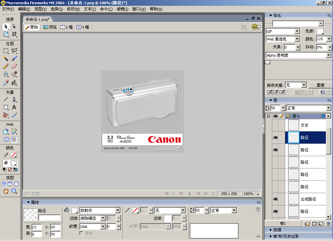Toggle Hide Slices and Hotspots
Image resolution: width=333 pixels, height=241 pixels.
pos(7,139)
